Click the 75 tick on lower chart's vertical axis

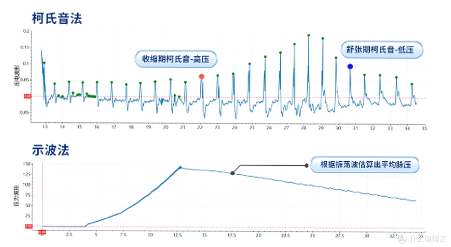[27, 195]
